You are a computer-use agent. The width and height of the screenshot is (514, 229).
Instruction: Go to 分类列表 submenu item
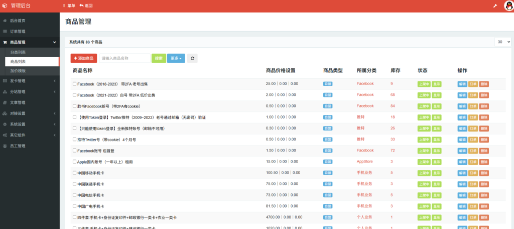(18, 52)
